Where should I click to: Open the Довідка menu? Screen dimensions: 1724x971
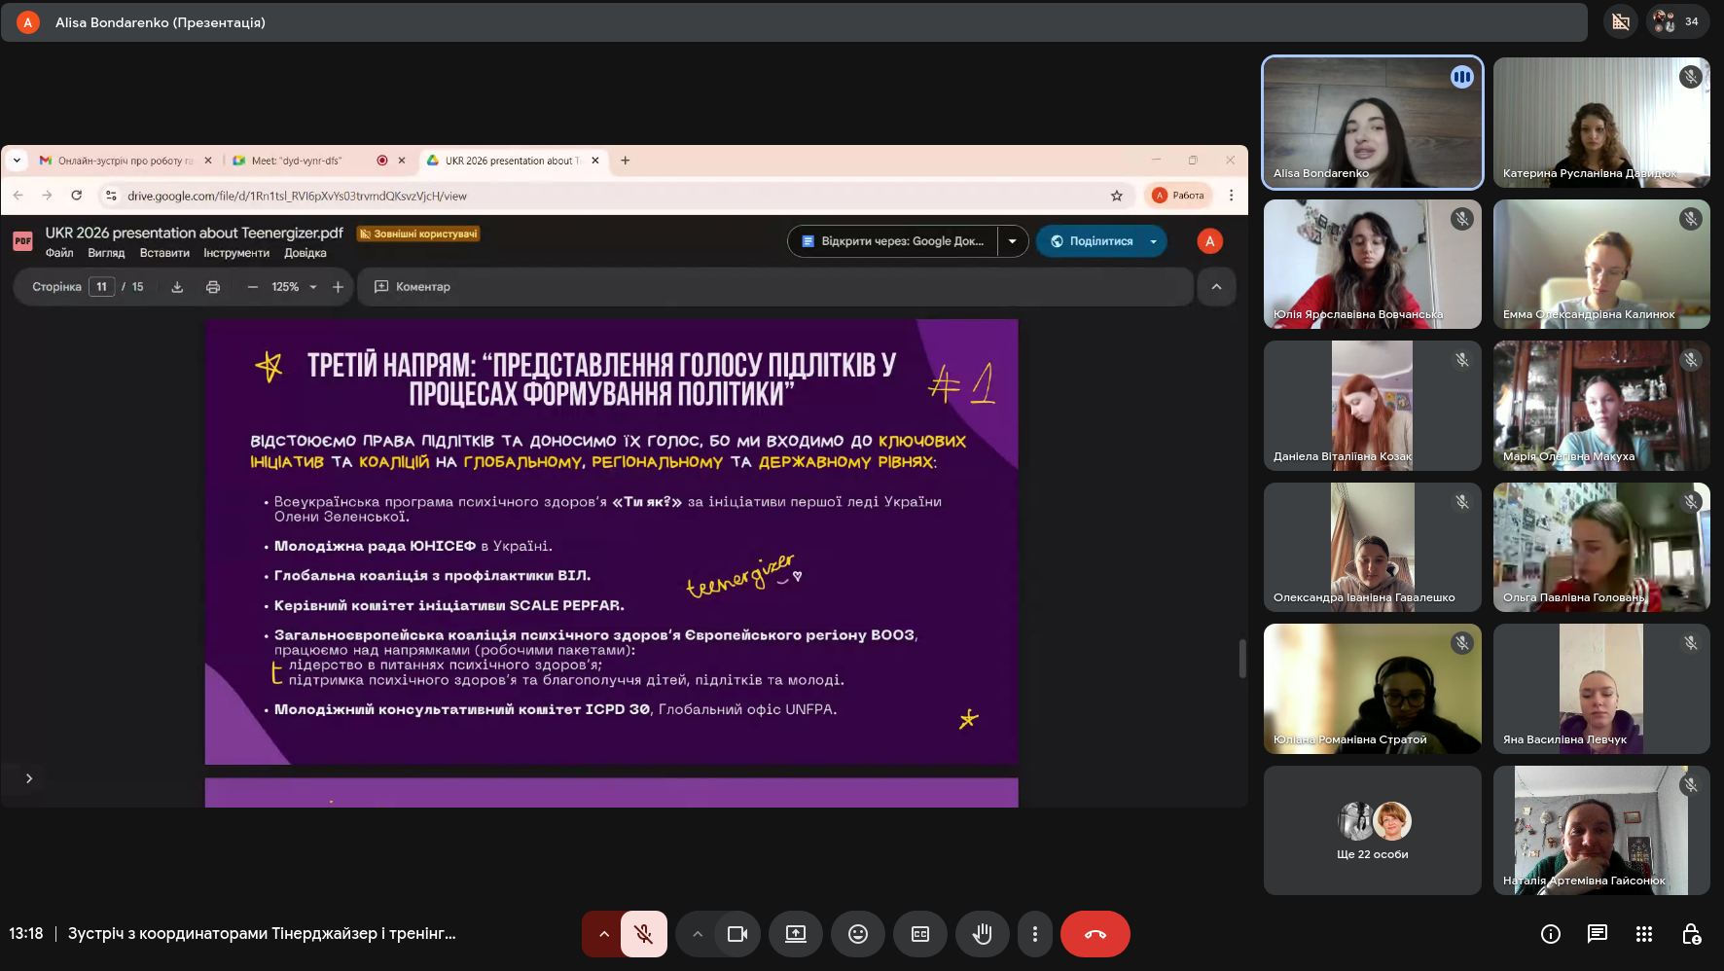point(305,253)
